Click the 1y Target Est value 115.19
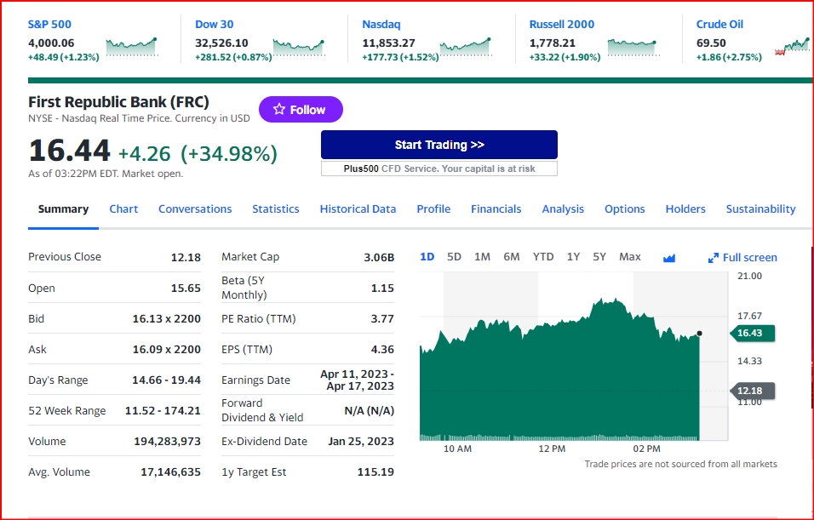The height and width of the screenshot is (520, 814). (x=375, y=471)
